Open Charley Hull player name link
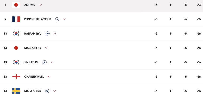This screenshot has height=96, width=203. pos(34,77)
